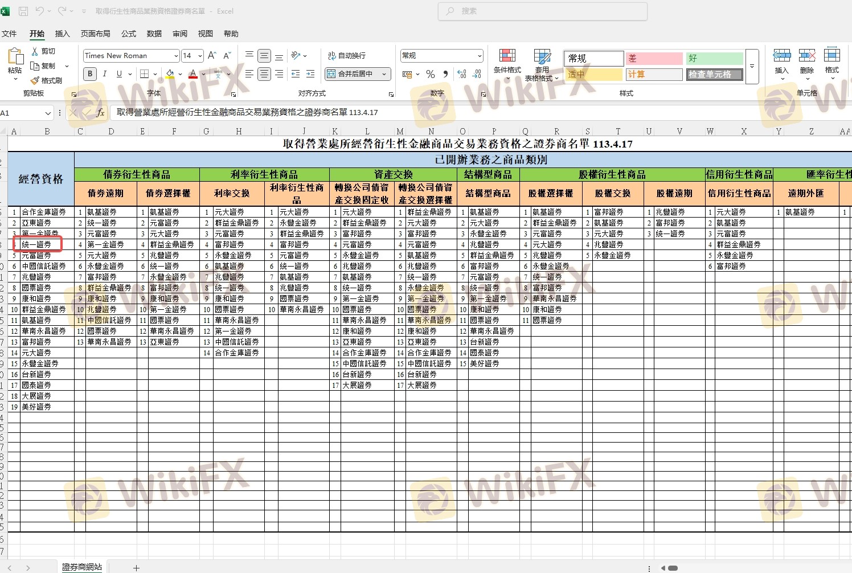Open the 帮助 tab
Screen dimensions: 852x573
click(x=231, y=34)
